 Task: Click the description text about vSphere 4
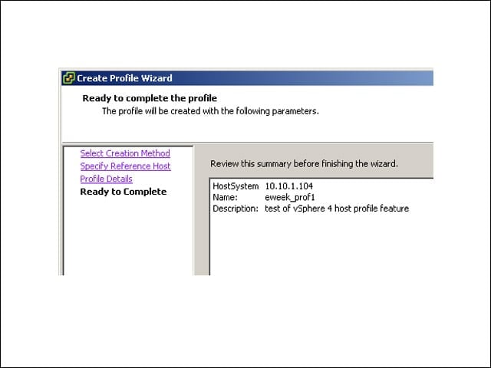(x=337, y=209)
